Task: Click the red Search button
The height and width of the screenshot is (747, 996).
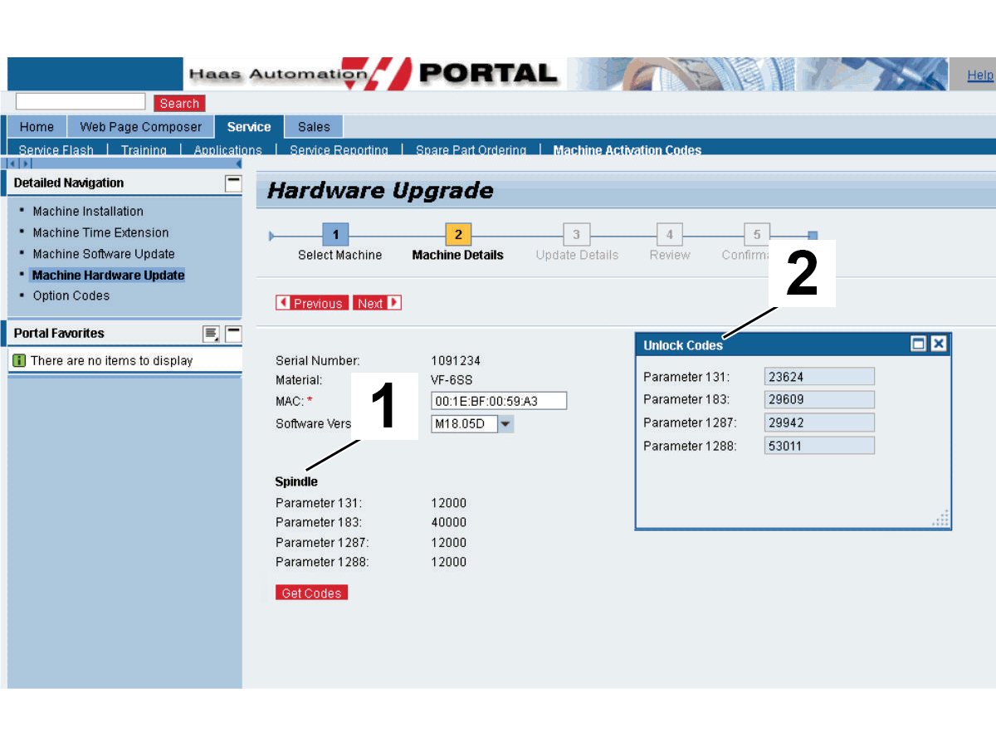Action: click(x=179, y=104)
